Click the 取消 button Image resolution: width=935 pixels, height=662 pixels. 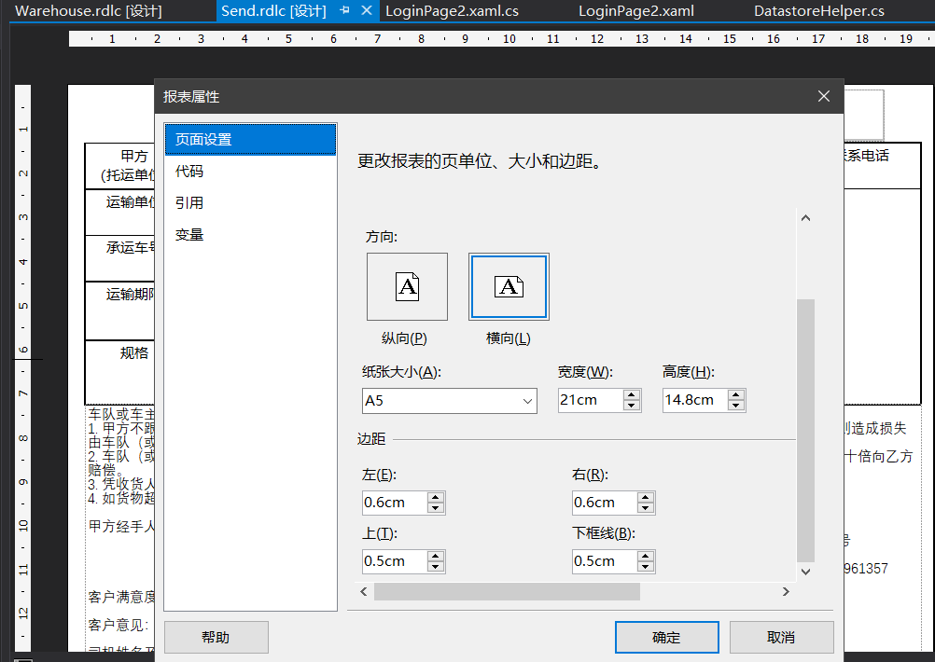click(x=781, y=637)
